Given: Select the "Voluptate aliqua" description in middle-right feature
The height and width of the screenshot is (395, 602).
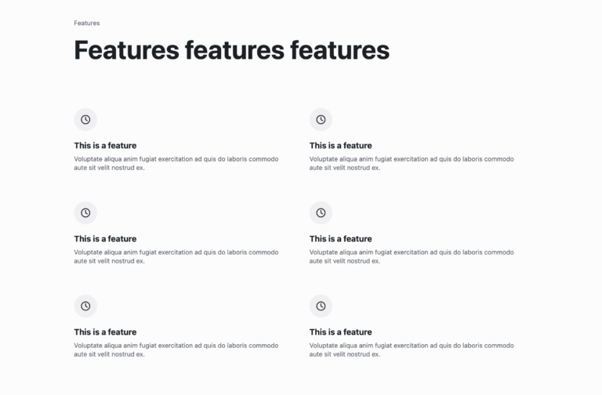Looking at the screenshot, I should point(411,256).
